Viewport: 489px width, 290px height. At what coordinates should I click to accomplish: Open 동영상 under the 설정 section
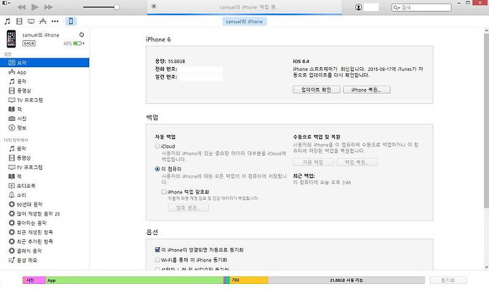pos(45,91)
